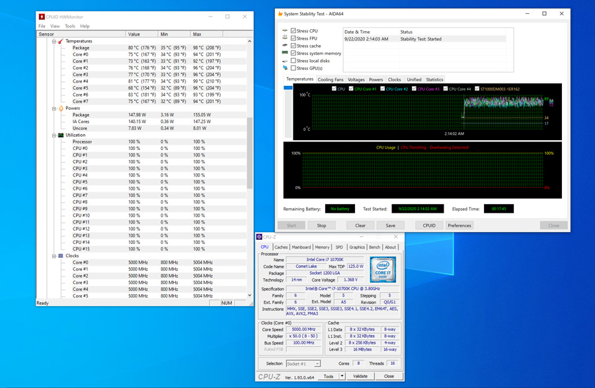This screenshot has width=595, height=388.
Task: Open the View menu in HWMonitor
Action: click(x=55, y=26)
